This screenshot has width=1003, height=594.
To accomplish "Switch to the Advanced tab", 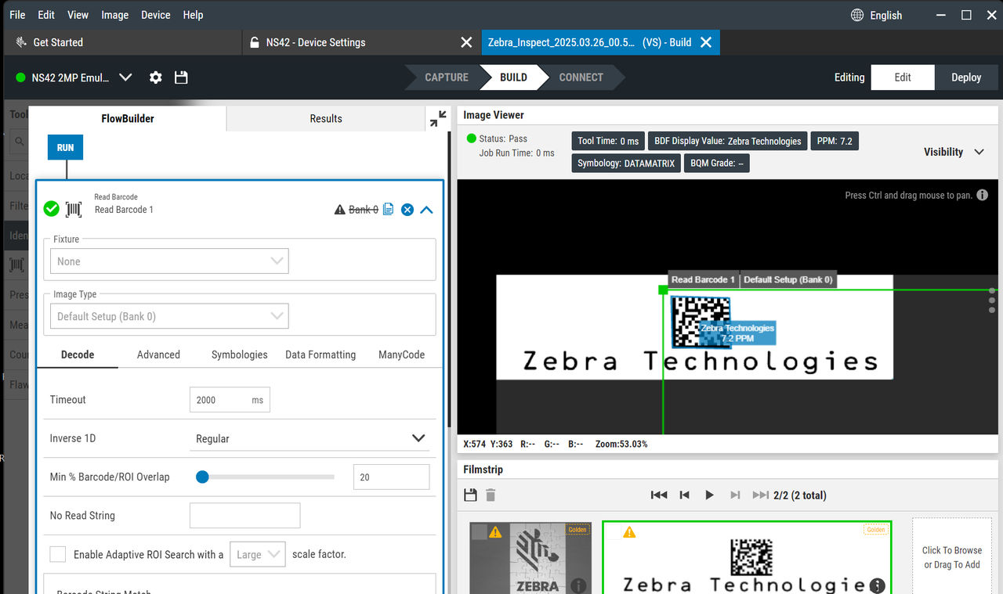I will click(158, 355).
